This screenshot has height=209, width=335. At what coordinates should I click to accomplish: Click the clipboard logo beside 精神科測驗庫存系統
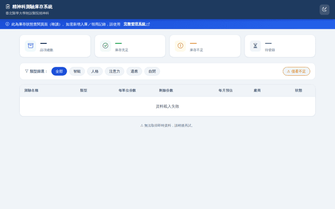pos(8,7)
